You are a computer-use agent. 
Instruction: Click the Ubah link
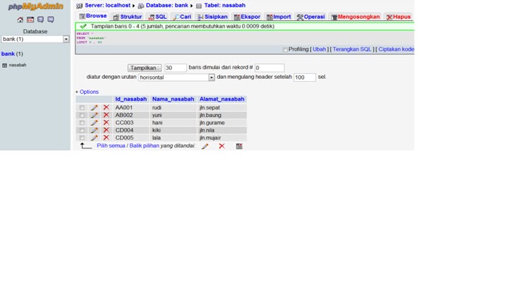[319, 49]
